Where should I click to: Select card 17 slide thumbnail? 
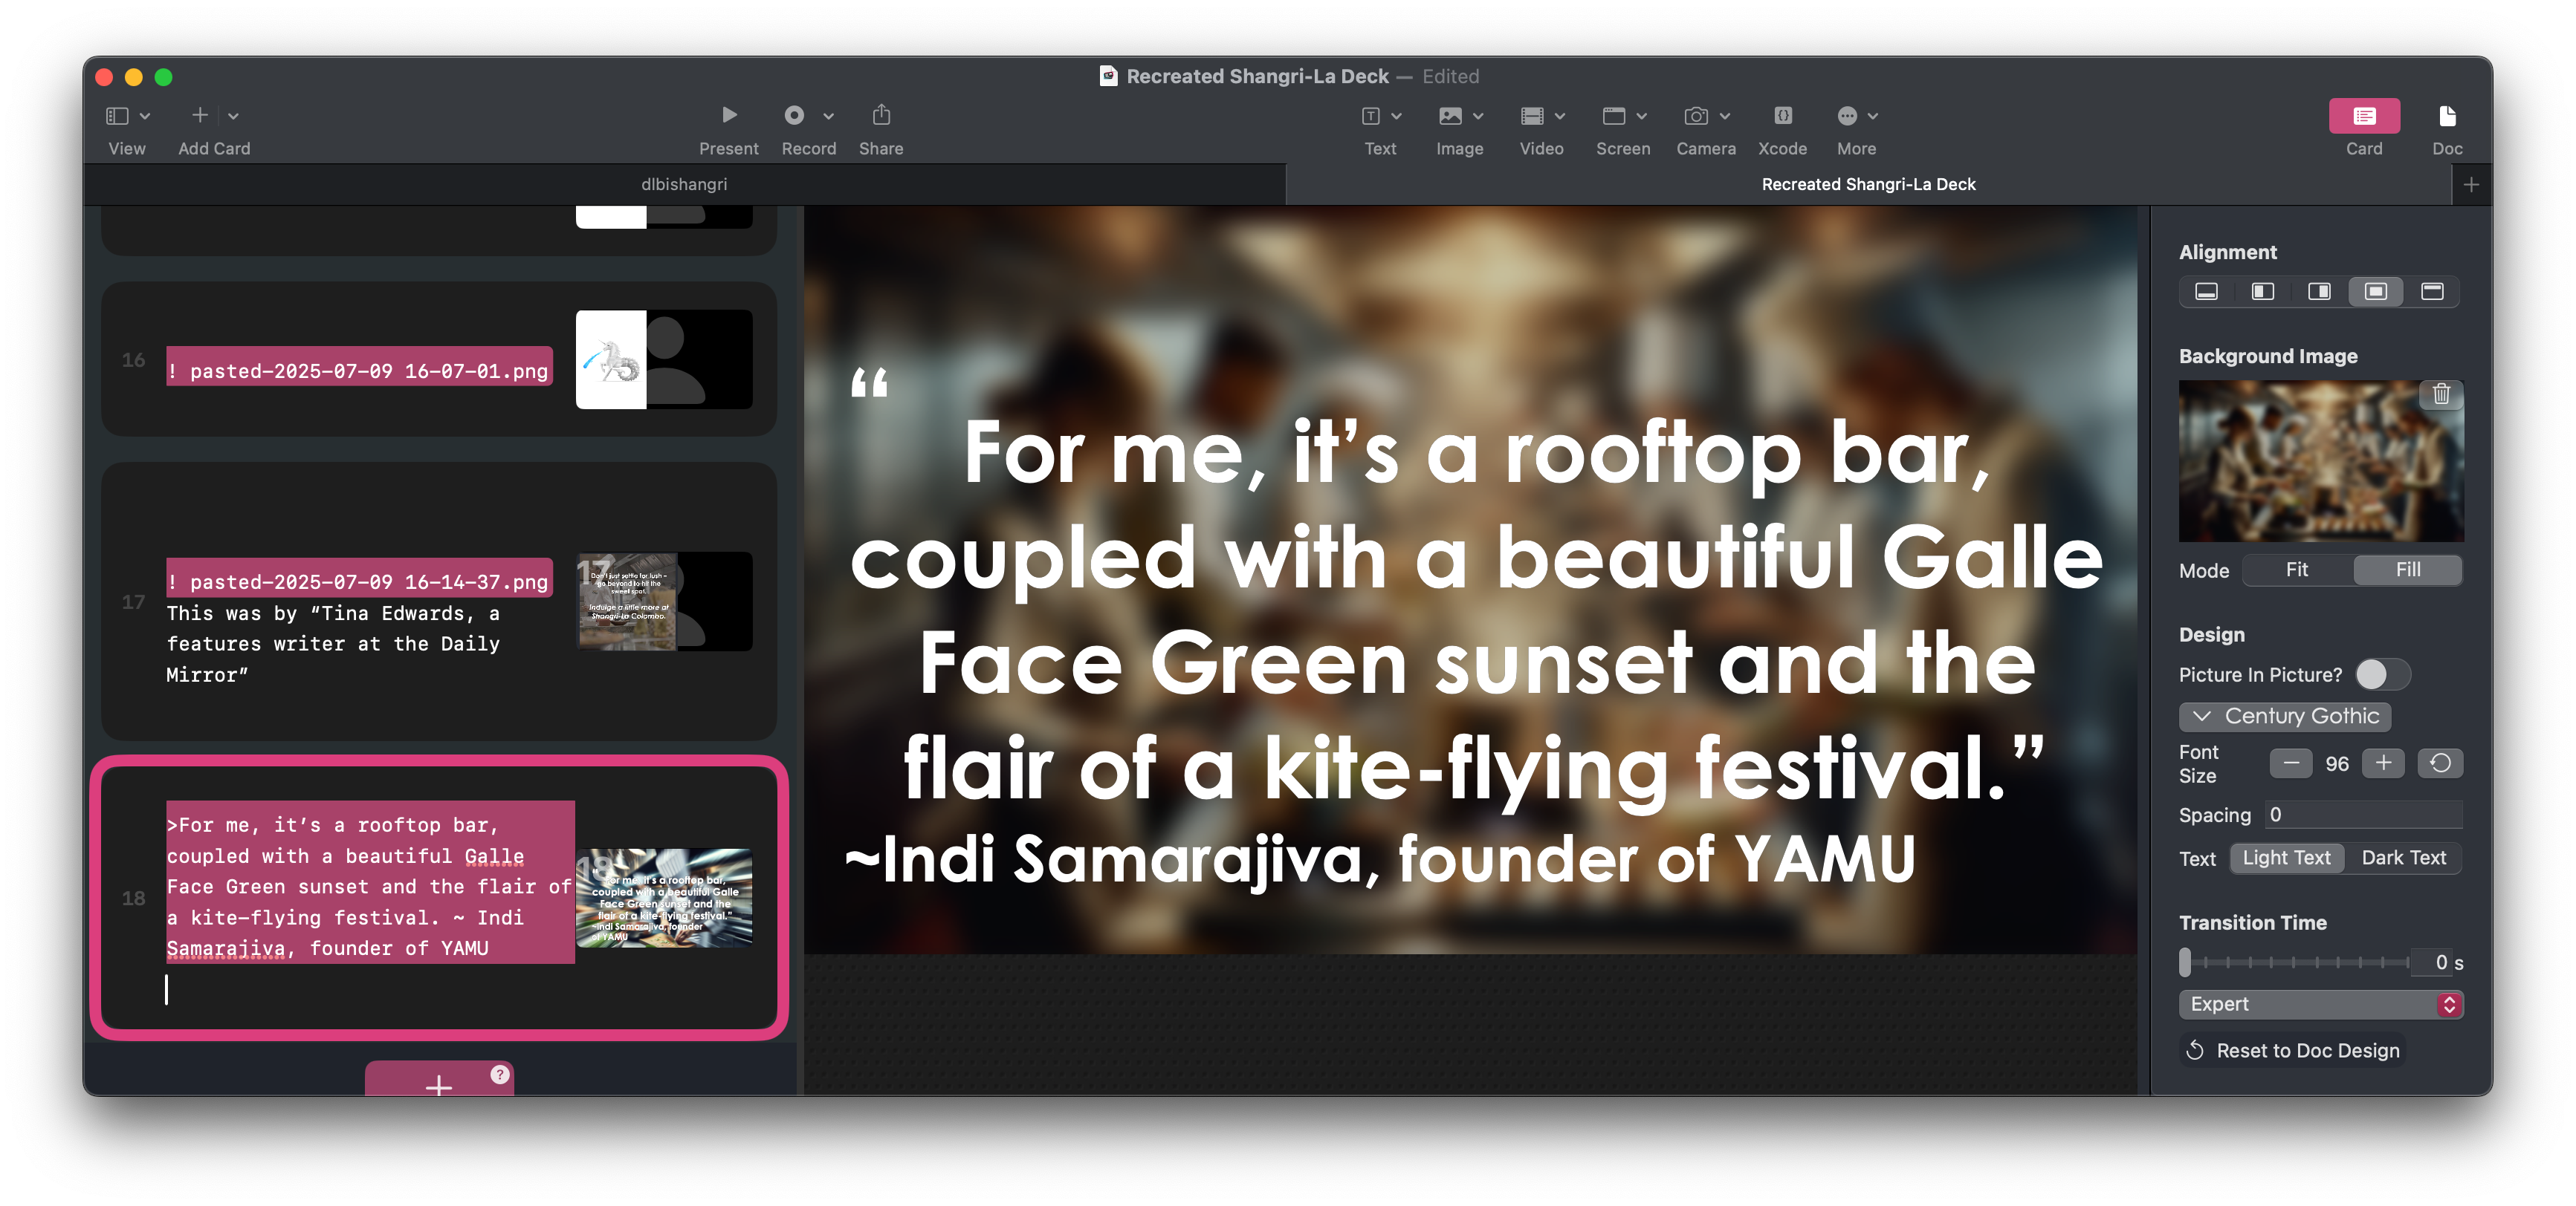[x=664, y=602]
